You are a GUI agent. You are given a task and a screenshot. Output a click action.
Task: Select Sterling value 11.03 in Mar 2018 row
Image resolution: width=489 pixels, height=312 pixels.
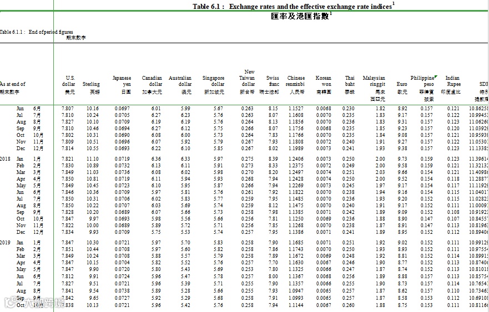[x=93, y=172]
